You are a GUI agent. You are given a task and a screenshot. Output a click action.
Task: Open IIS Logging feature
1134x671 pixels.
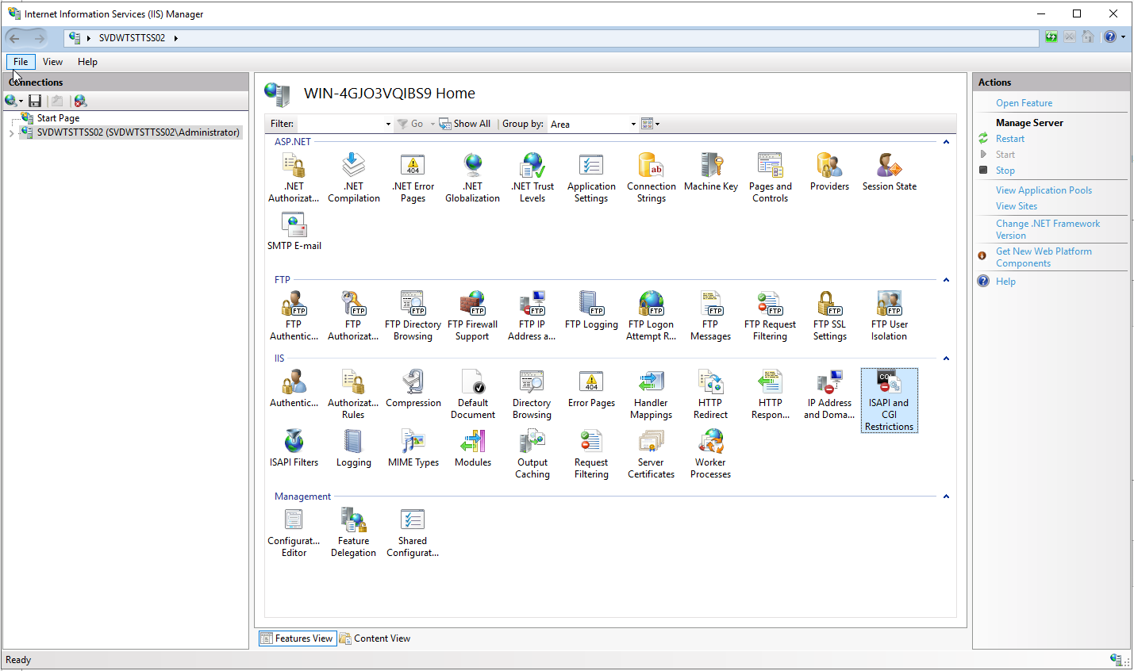(x=353, y=449)
